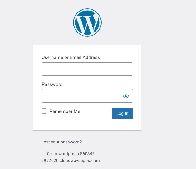Follow the "Go to wordpress-860343-" site link
This screenshot has height=169, width=196.
pyautogui.click(x=71, y=154)
